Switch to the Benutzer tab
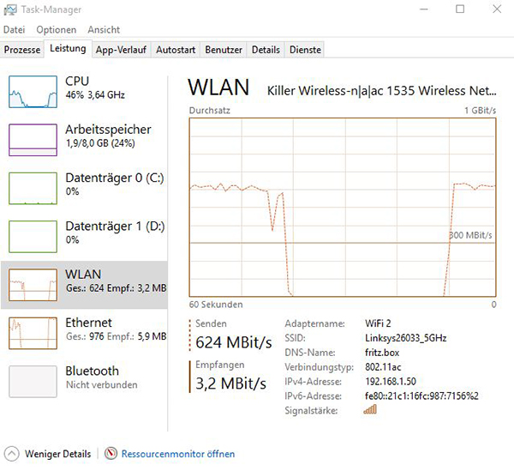This screenshot has width=514, height=471. pyautogui.click(x=224, y=50)
